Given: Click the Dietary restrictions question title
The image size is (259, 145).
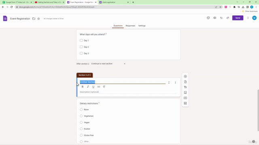Looking at the screenshot, I should (89, 104).
